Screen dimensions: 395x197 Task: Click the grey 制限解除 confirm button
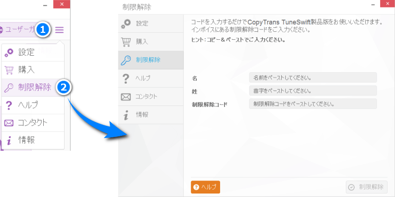tap(367, 187)
